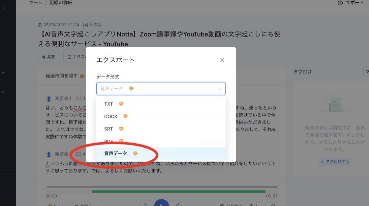Click the premium badge beside the 音声データ list item

click(135, 153)
